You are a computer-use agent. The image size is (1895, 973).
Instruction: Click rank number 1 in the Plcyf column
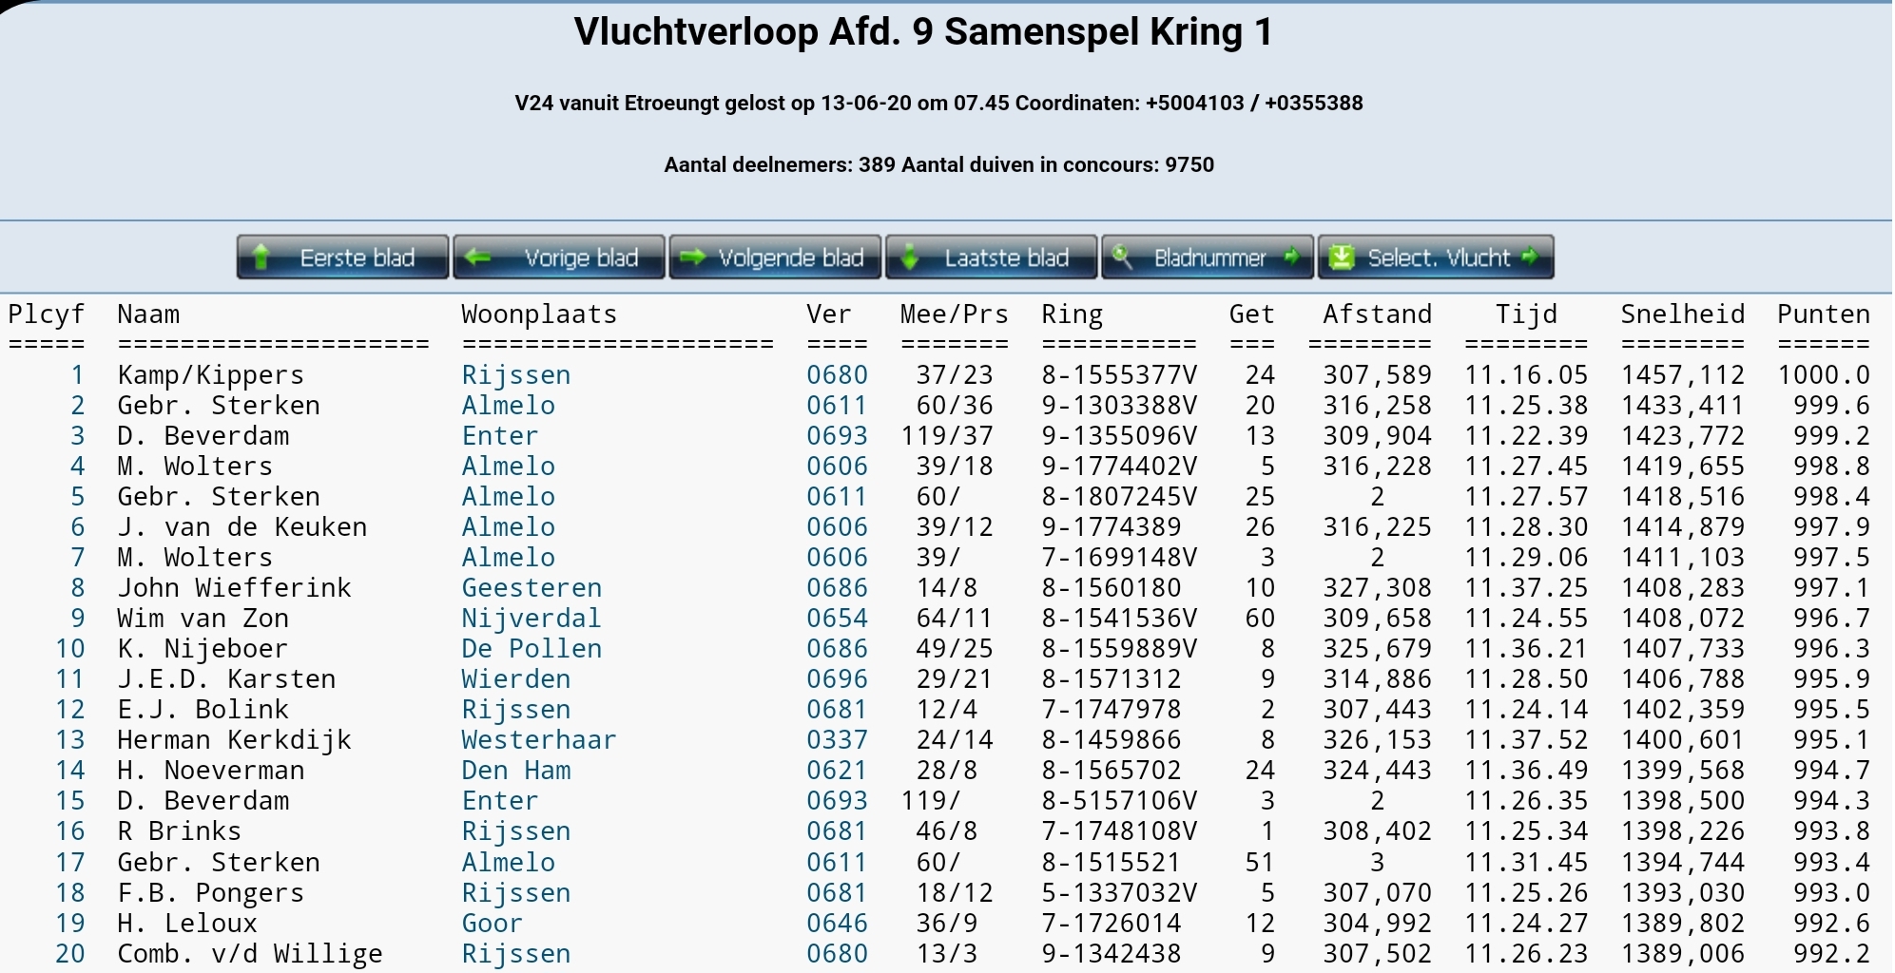tap(77, 375)
